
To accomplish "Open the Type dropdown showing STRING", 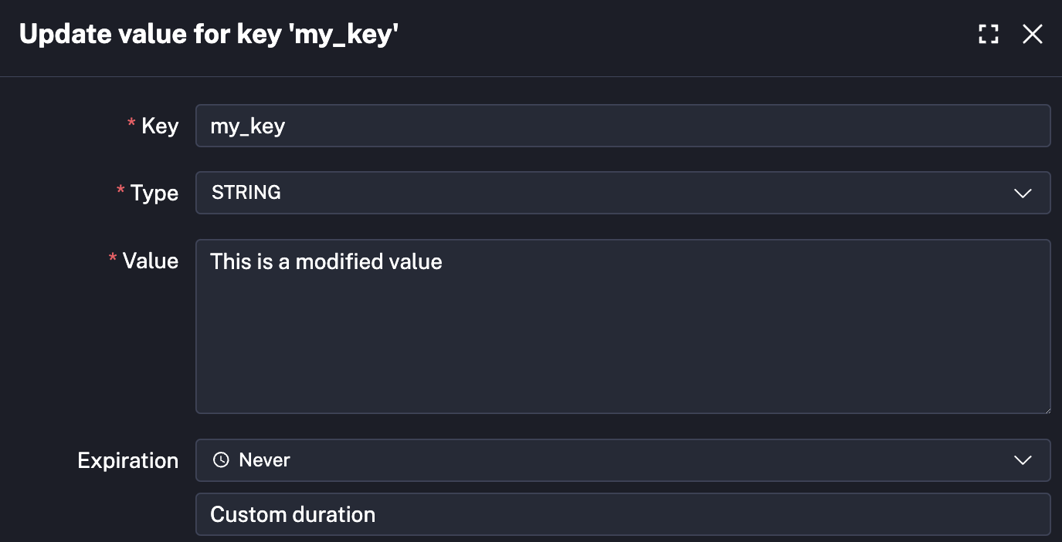I will tap(623, 193).
